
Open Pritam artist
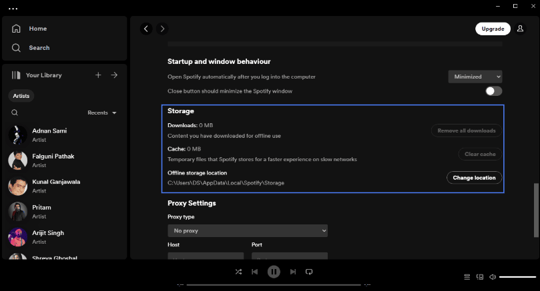(64, 212)
